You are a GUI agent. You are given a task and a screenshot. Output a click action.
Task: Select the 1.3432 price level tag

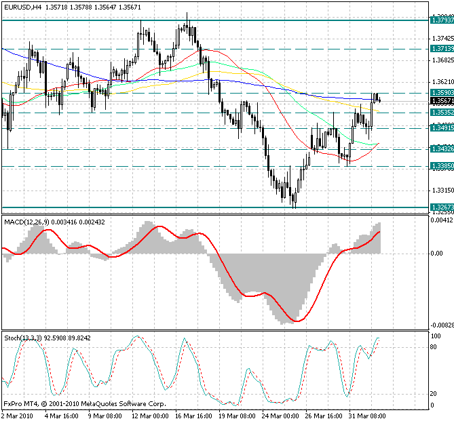click(x=442, y=148)
